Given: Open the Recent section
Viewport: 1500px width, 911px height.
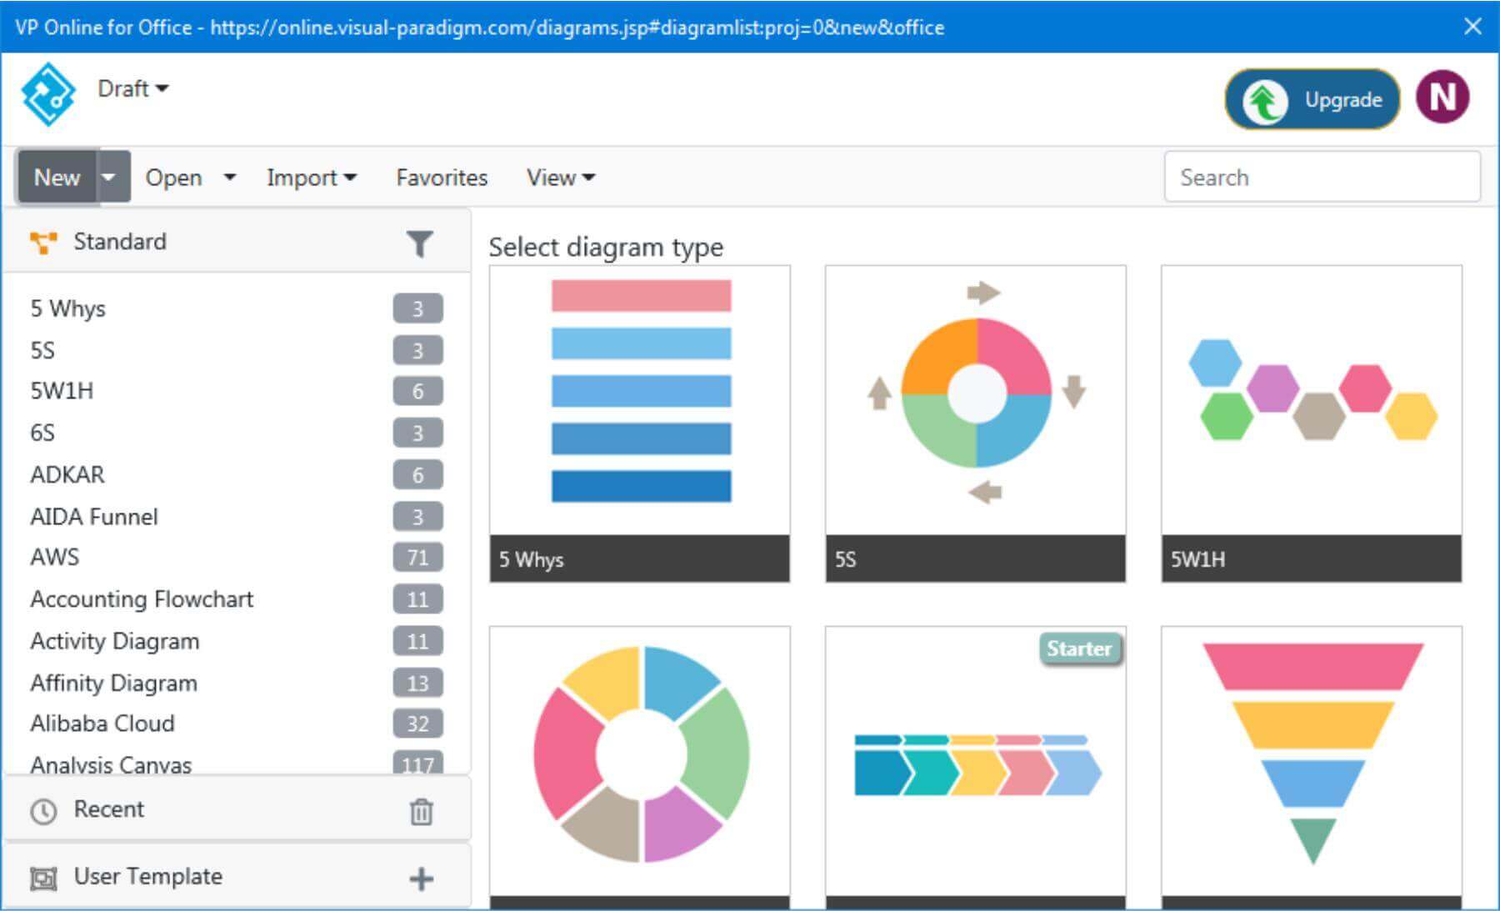Looking at the screenshot, I should click(237, 809).
